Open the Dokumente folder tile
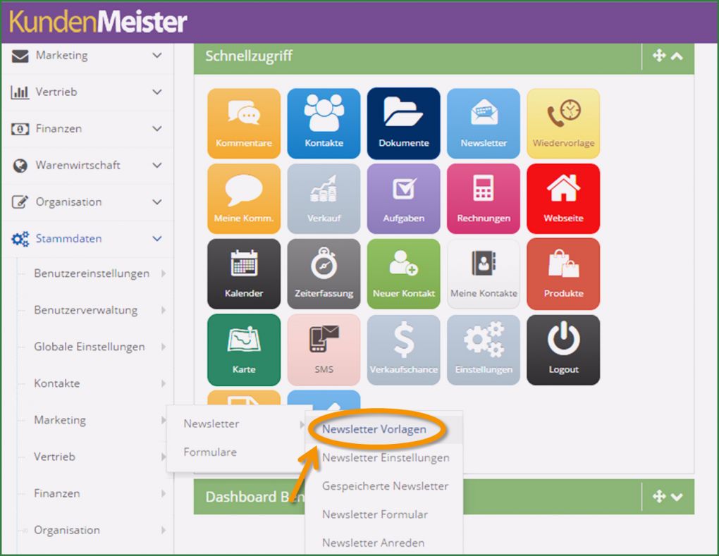 pyautogui.click(x=403, y=123)
